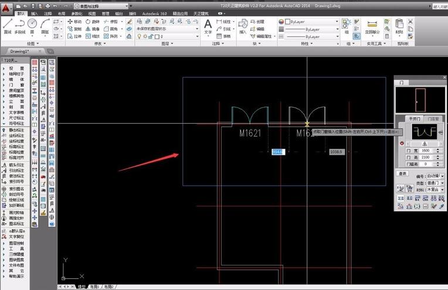Image resolution: width=448 pixels, height=290 pixels.
Task: Click the 查表 button in door dialog
Action: [403, 173]
